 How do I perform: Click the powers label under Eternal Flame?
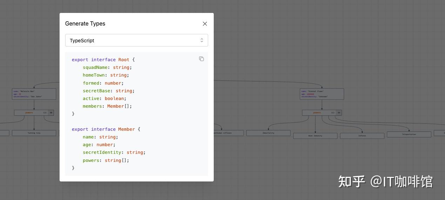pyautogui.click(x=317, y=113)
